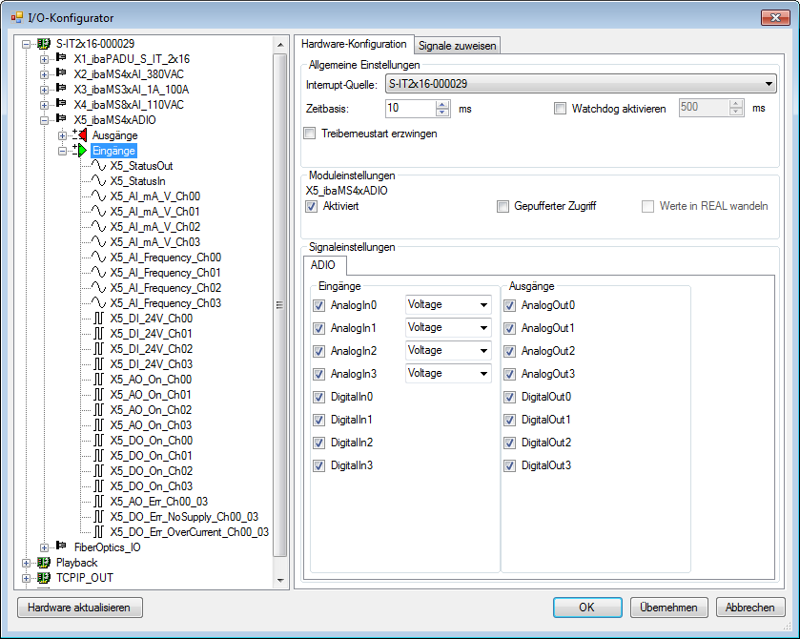Toggle Treiberneustart erzwingen checkbox
This screenshot has width=800, height=639.
point(309,134)
